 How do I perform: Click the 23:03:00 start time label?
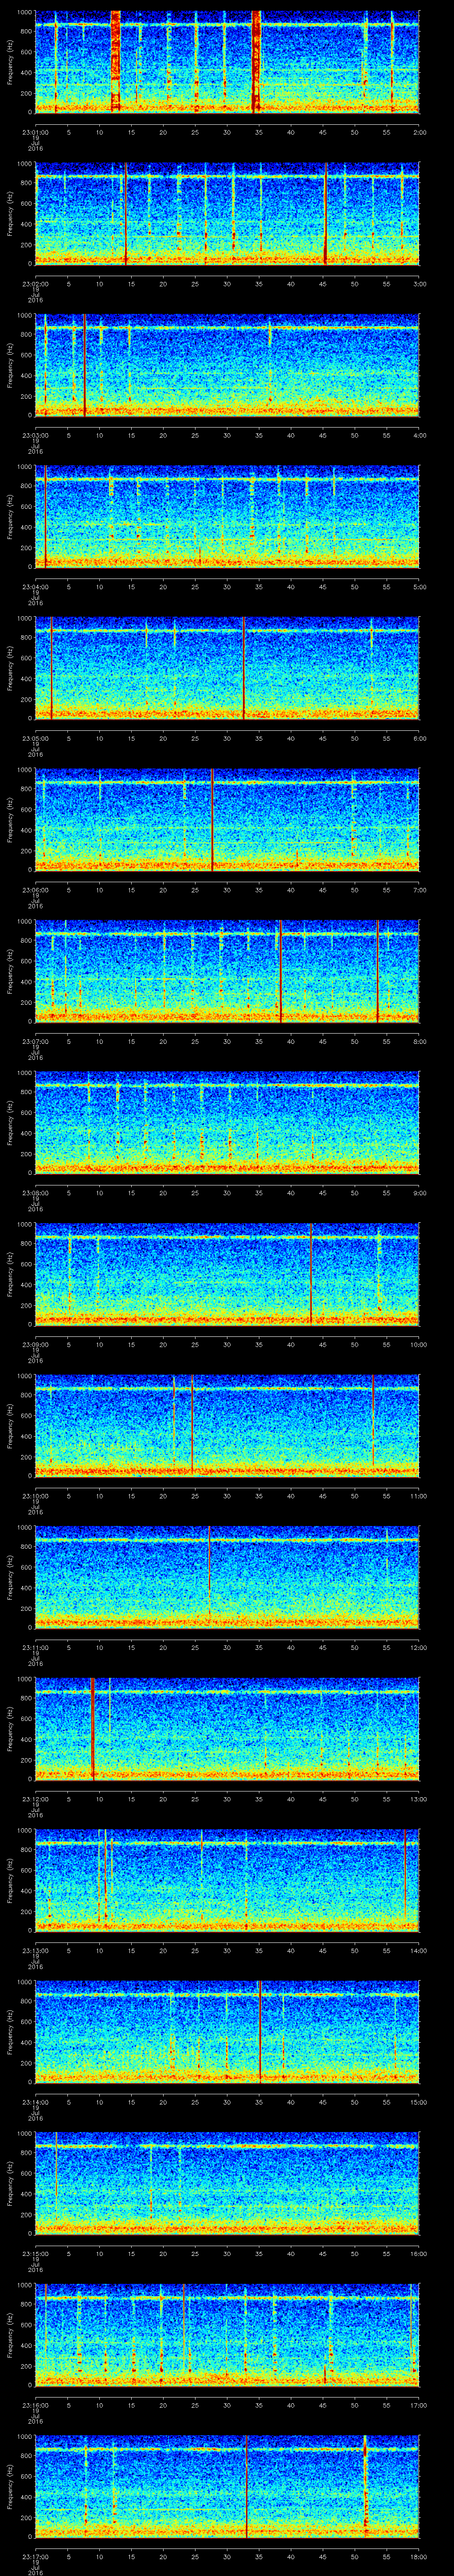(x=35, y=435)
